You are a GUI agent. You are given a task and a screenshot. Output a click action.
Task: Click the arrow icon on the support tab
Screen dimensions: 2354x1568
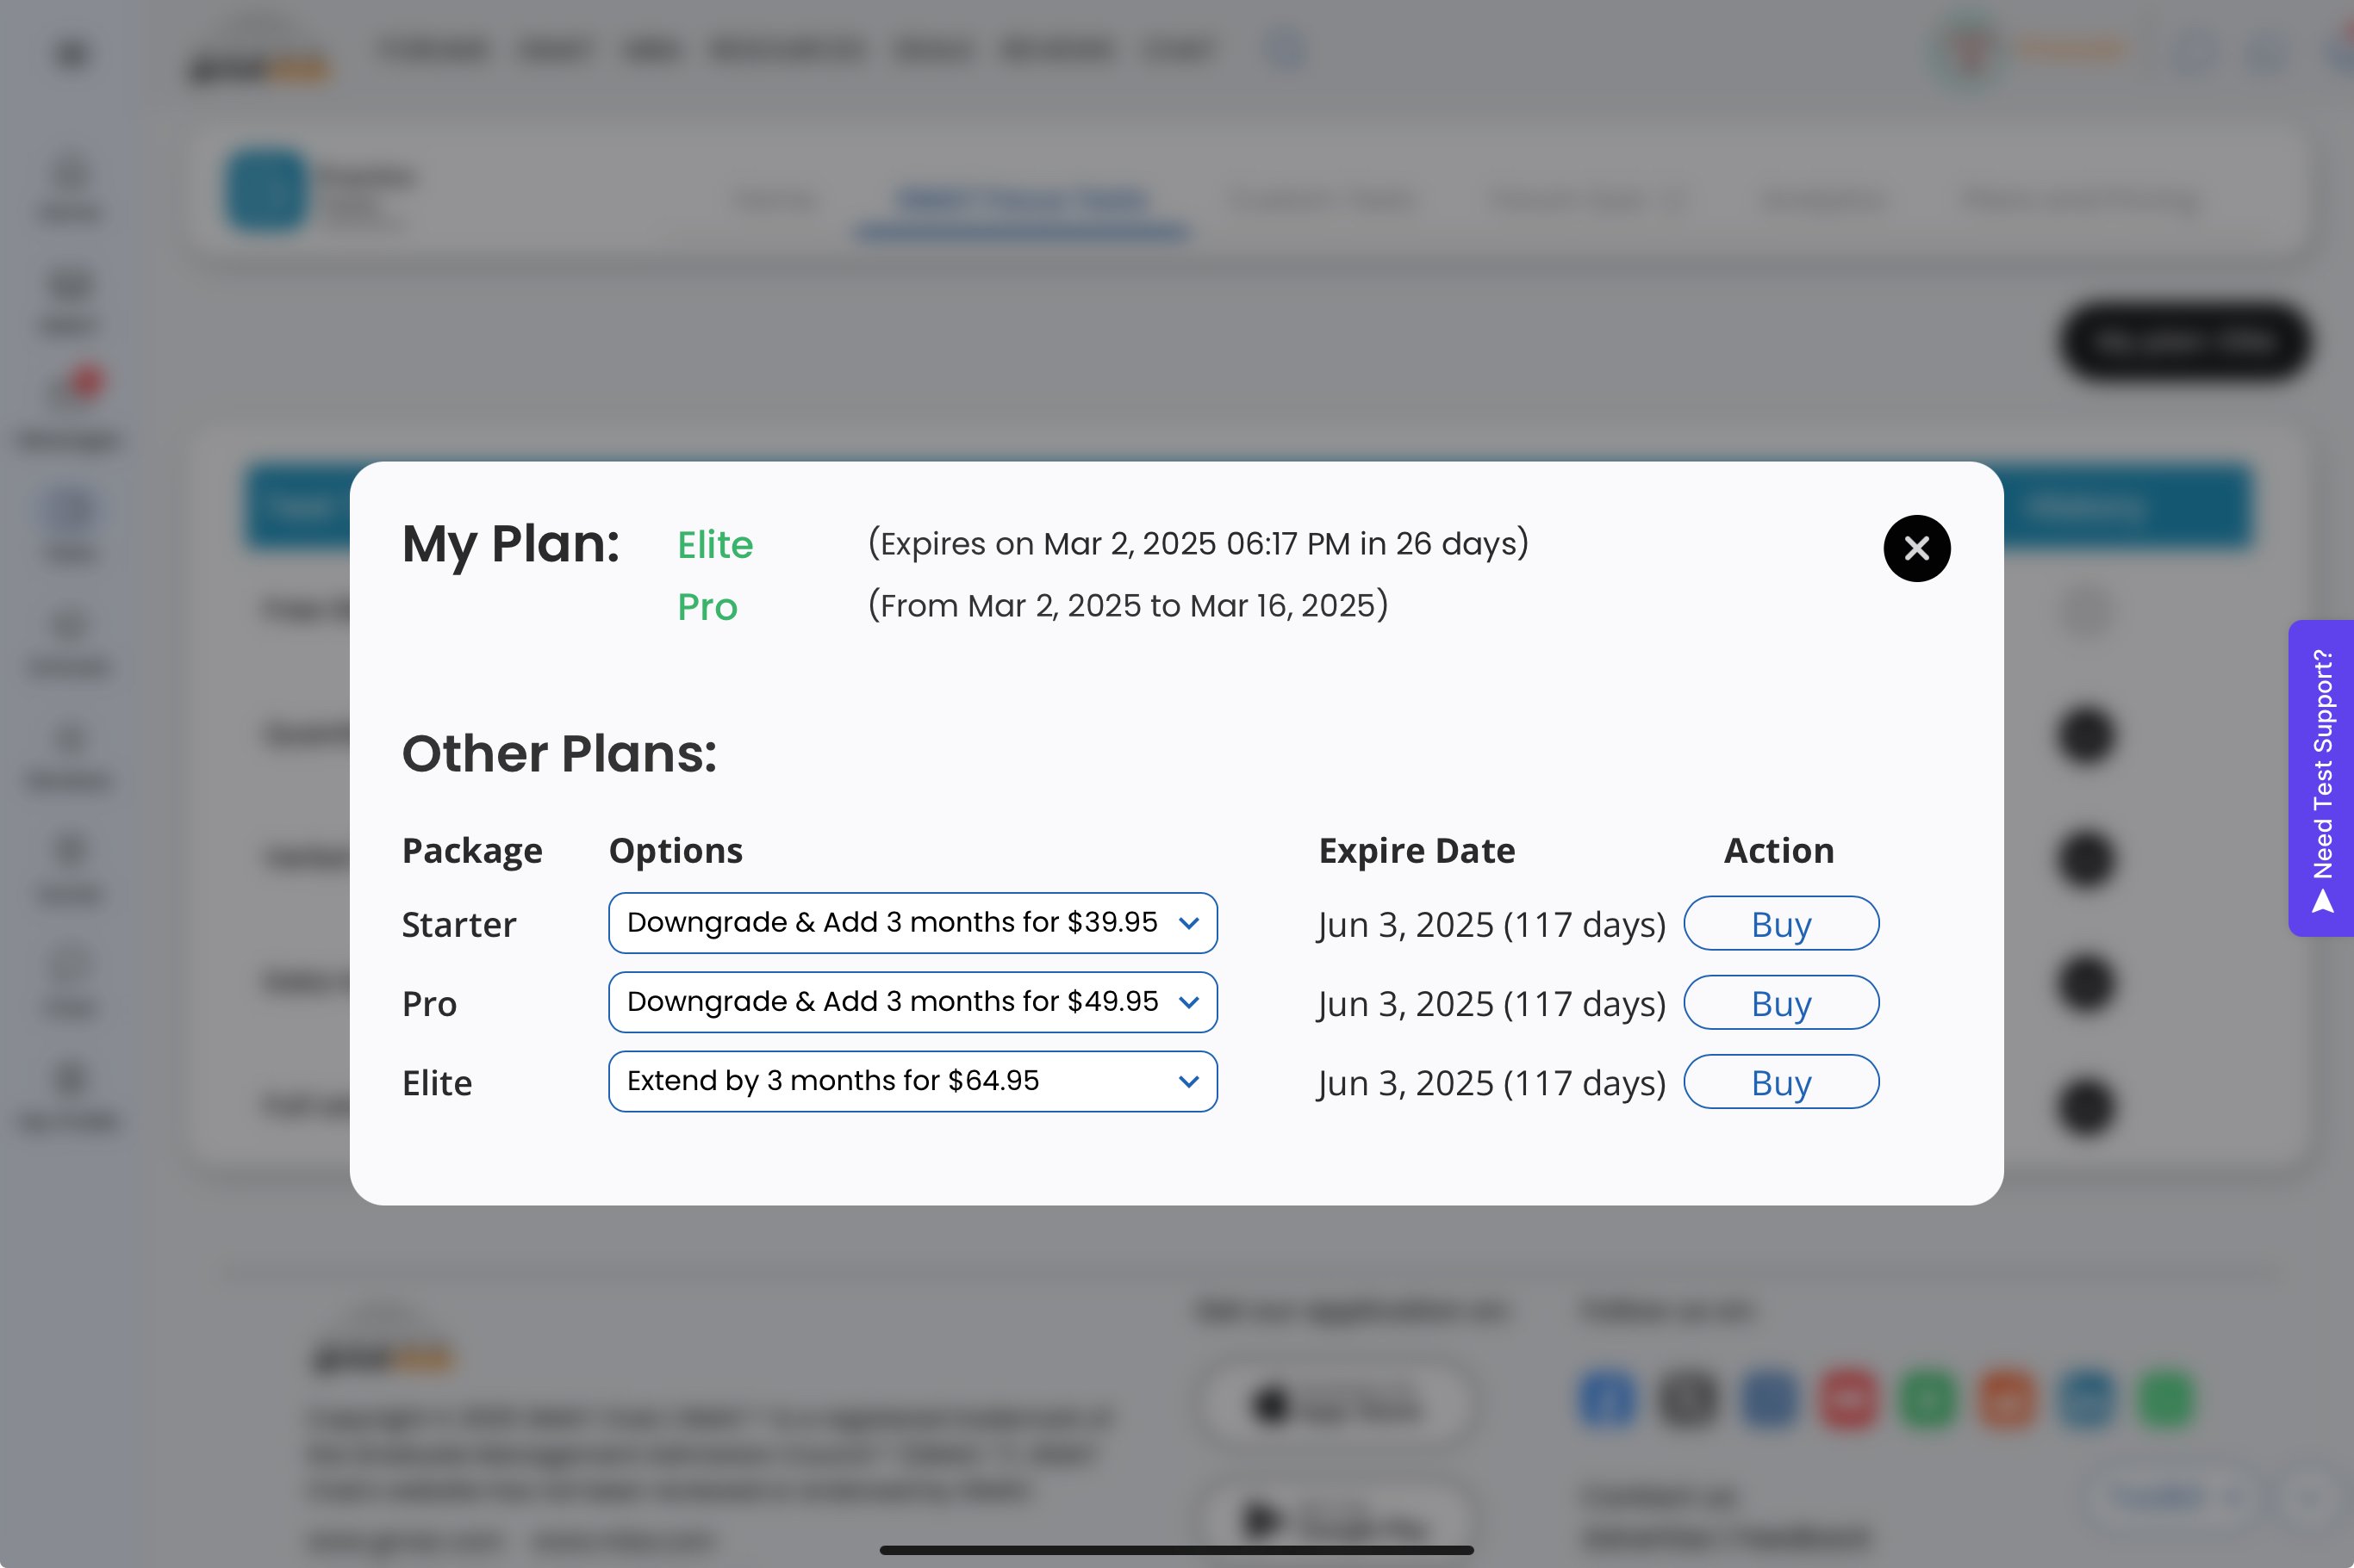click(2323, 903)
